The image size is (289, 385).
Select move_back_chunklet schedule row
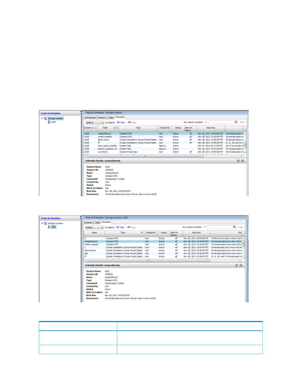point(164,146)
